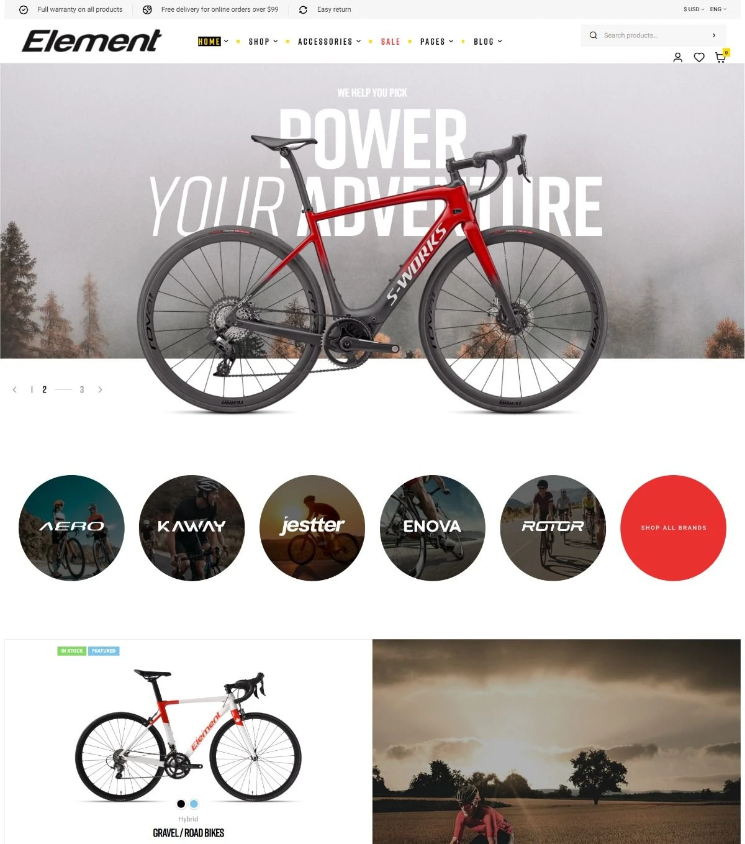745x844 pixels.
Task: Click Shop All Brands red button
Action: (673, 528)
